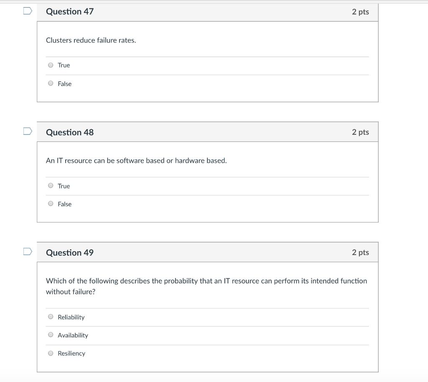Select False radio for Question 47
The width and height of the screenshot is (428, 382).
tap(51, 83)
